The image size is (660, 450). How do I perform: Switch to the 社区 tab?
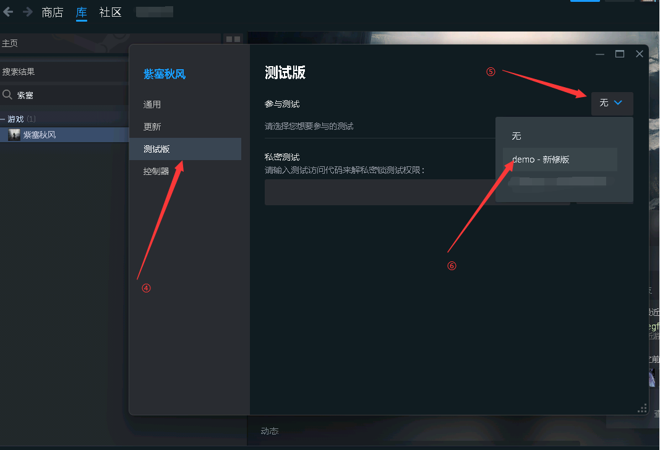click(x=110, y=12)
